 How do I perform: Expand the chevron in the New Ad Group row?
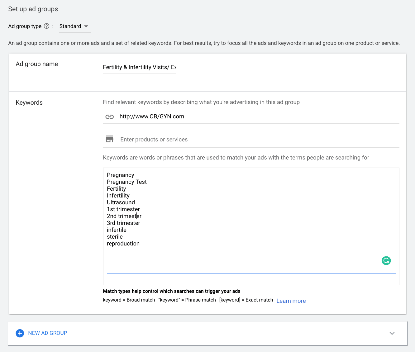pos(392,333)
